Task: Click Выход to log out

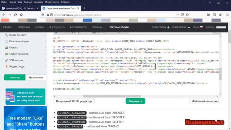Action: point(209,27)
